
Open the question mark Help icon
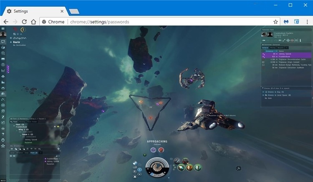coord(3,134)
